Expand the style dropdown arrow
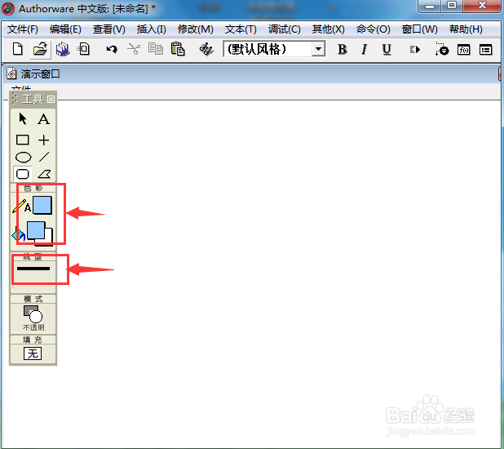Screen dimensions: 504x449 click(x=318, y=49)
